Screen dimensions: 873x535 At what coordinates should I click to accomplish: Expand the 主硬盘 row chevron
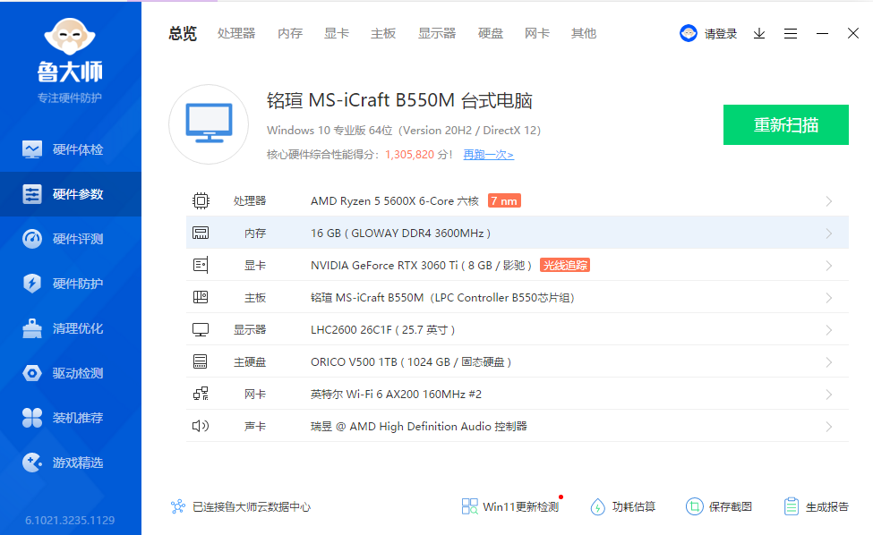828,362
